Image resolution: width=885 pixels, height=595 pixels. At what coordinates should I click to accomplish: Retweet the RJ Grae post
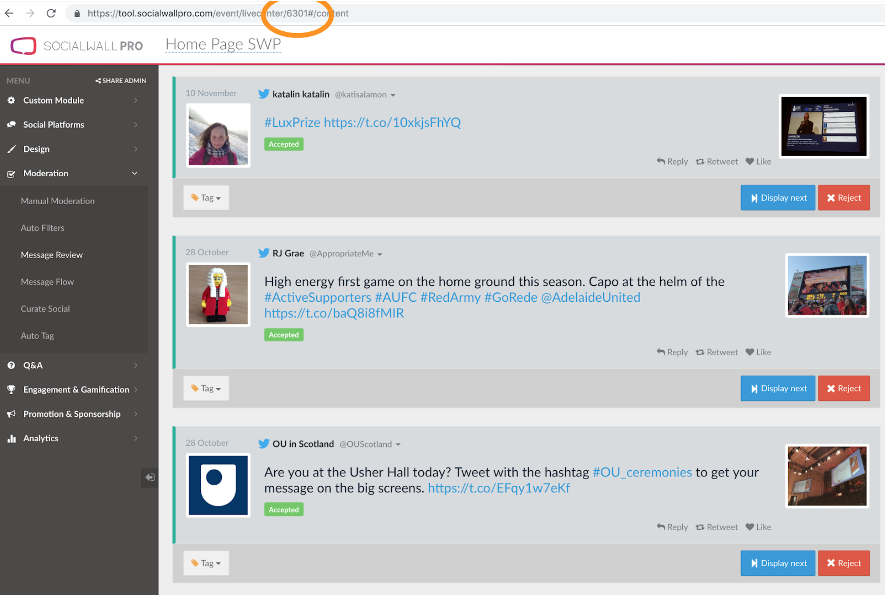(717, 352)
